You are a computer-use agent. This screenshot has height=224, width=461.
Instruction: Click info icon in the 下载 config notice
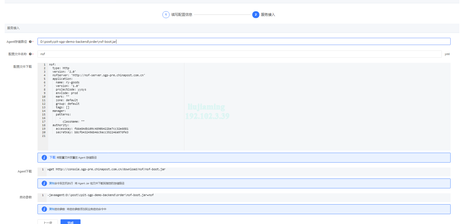click(44, 158)
